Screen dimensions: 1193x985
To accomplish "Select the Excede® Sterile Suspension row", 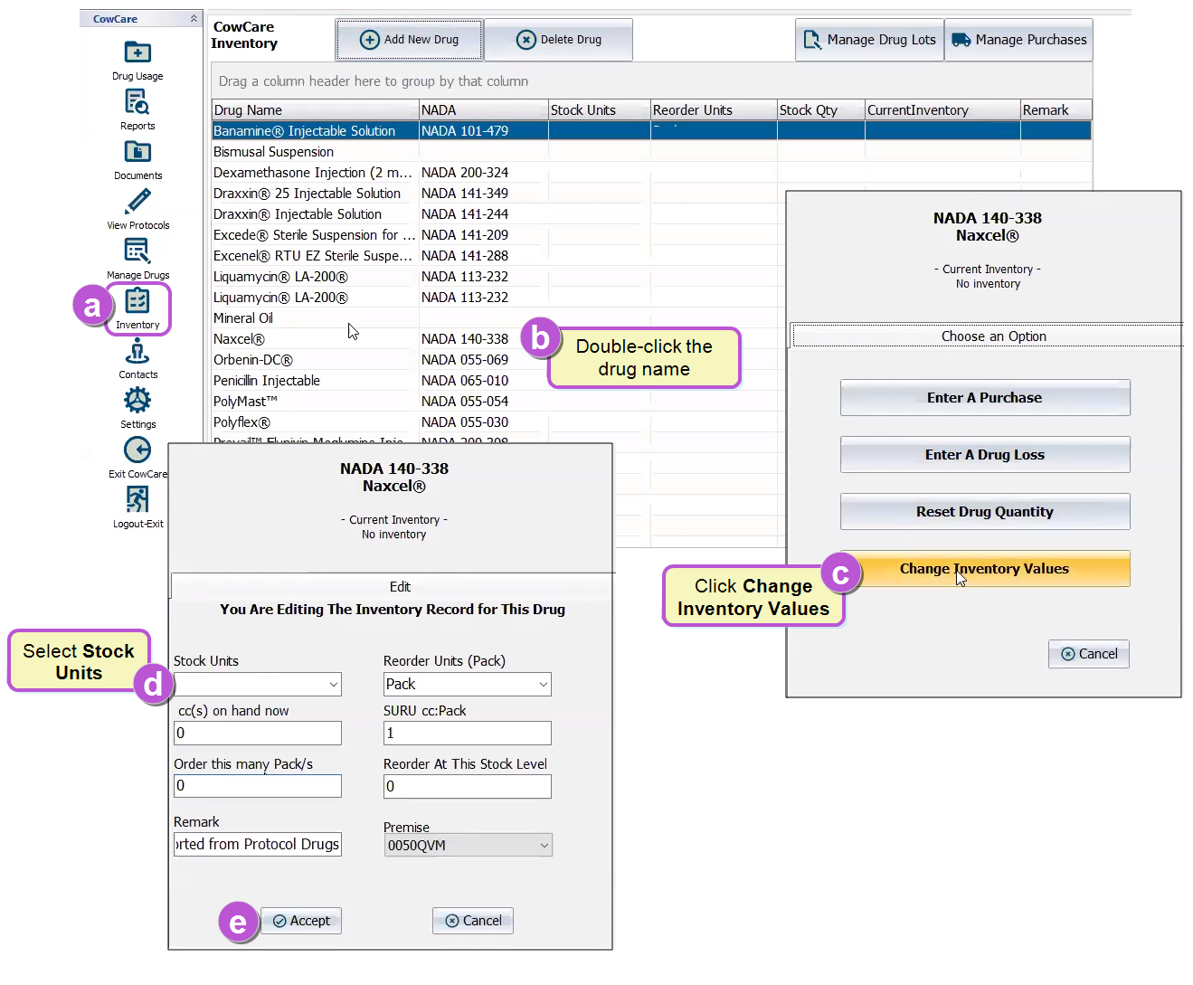I will tap(497, 235).
